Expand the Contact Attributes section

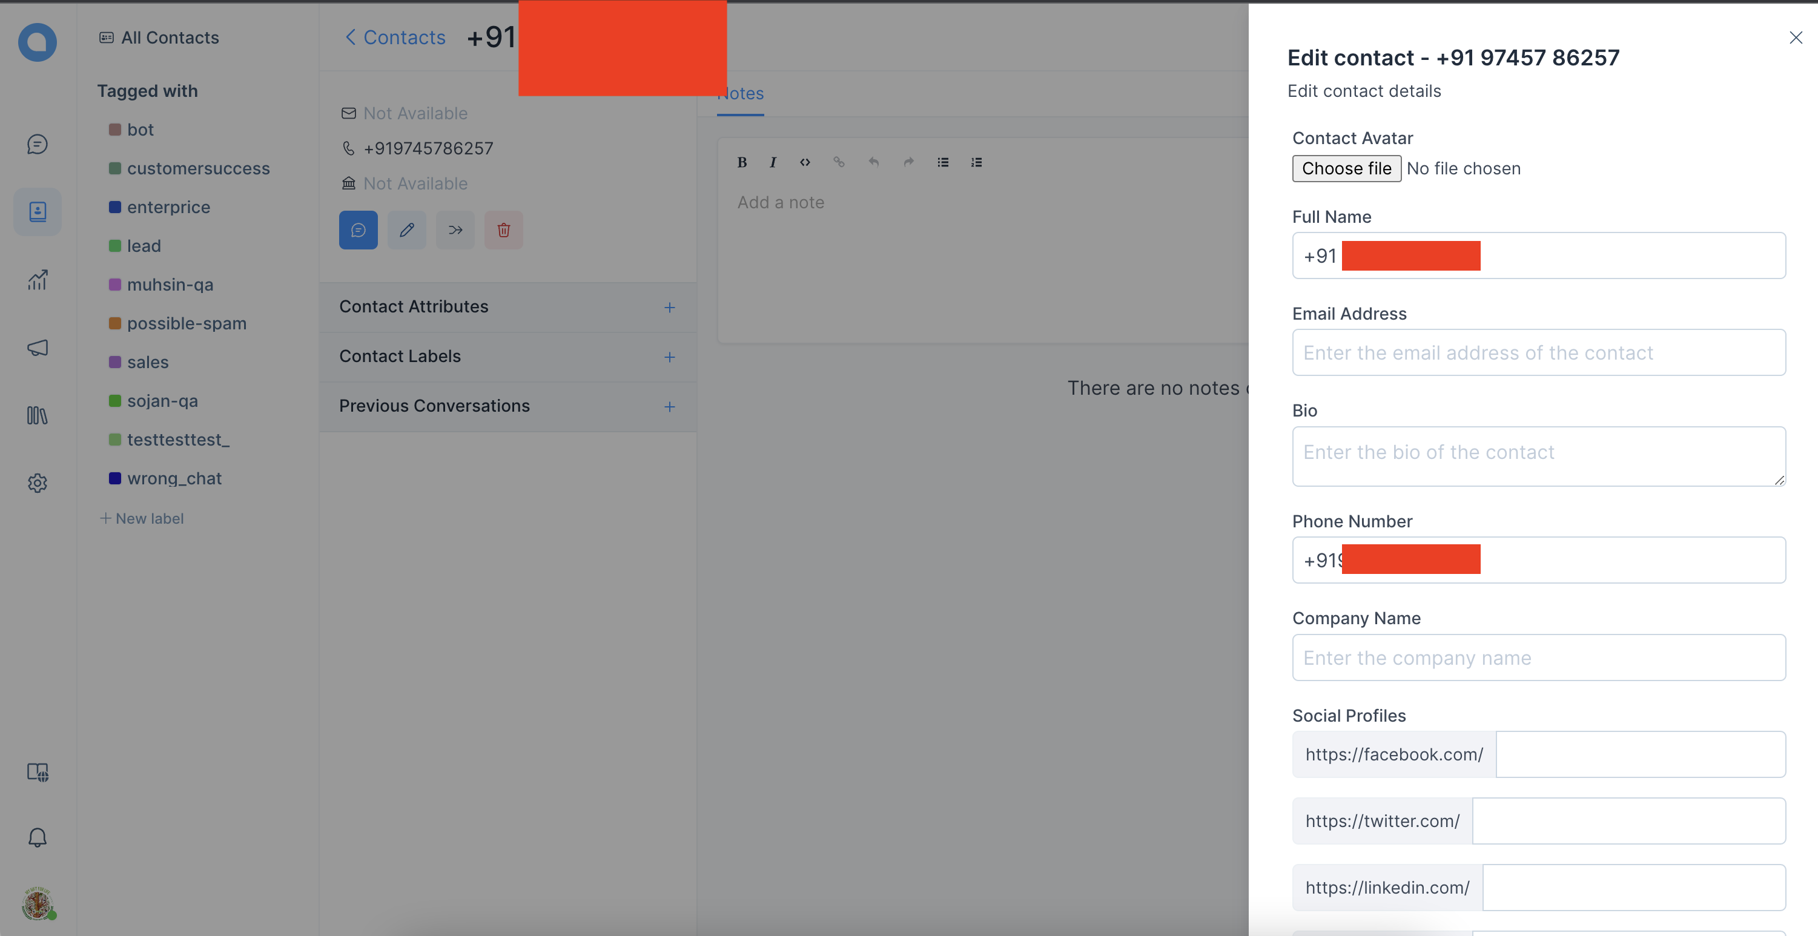(669, 307)
